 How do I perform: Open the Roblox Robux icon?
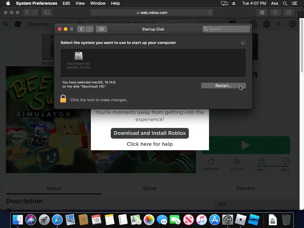click(x=267, y=24)
